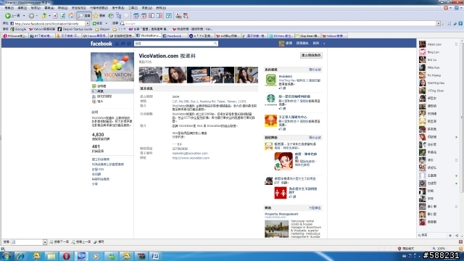The width and height of the screenshot is (464, 261).
Task: Click the www.vicovation.com website link
Action: (x=191, y=158)
